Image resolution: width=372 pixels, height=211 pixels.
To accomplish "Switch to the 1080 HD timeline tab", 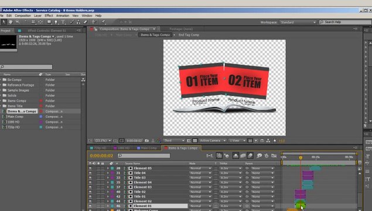I will [x=121, y=148].
